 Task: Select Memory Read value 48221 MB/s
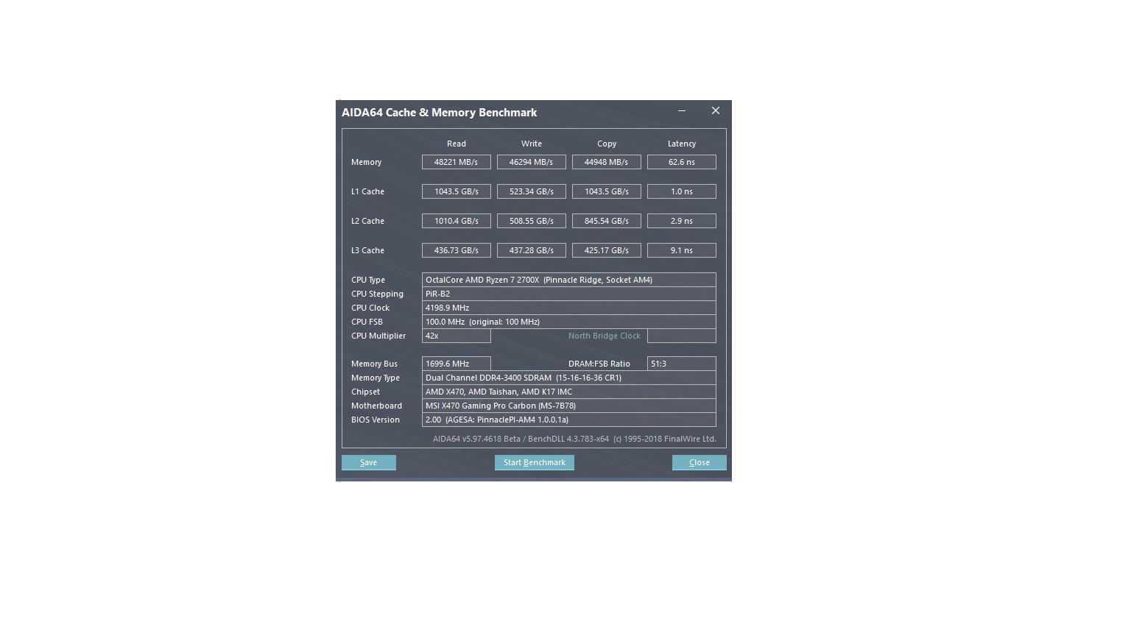457,162
